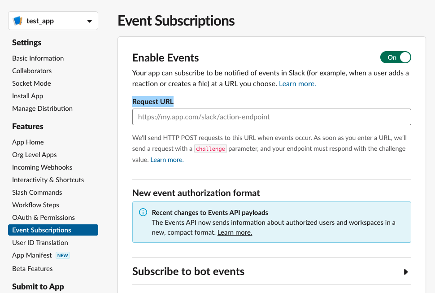Follow Learn more link under Enable Events
Screen dimensions: 435x293
pos(297,84)
